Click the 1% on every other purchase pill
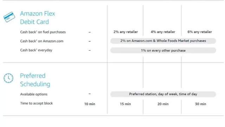This screenshot has height=127, width=225. pyautogui.click(x=163, y=50)
